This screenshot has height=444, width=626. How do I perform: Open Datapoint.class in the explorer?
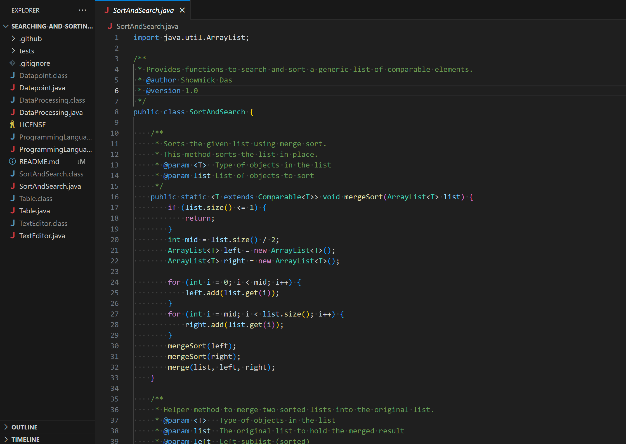(x=43, y=75)
